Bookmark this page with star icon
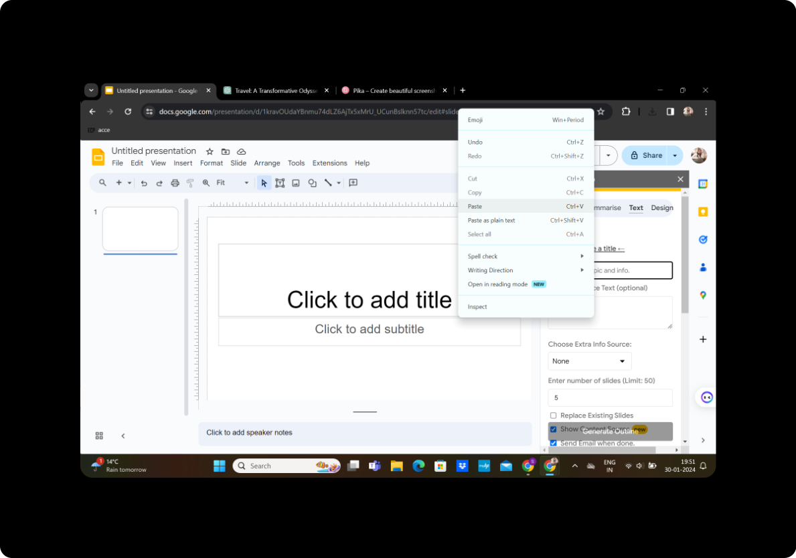 (601, 112)
